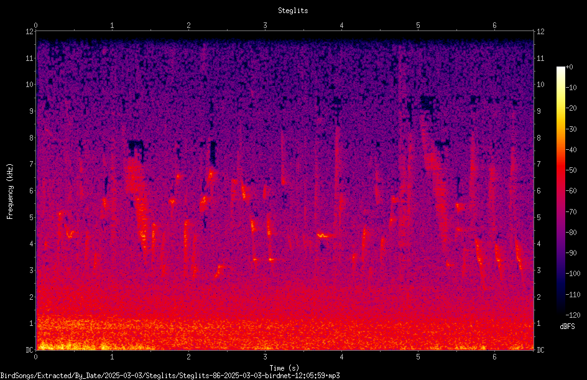Viewport: 587px width, 380px height.
Task: Click the 12 kHz label on the left axis
Action: 29,32
